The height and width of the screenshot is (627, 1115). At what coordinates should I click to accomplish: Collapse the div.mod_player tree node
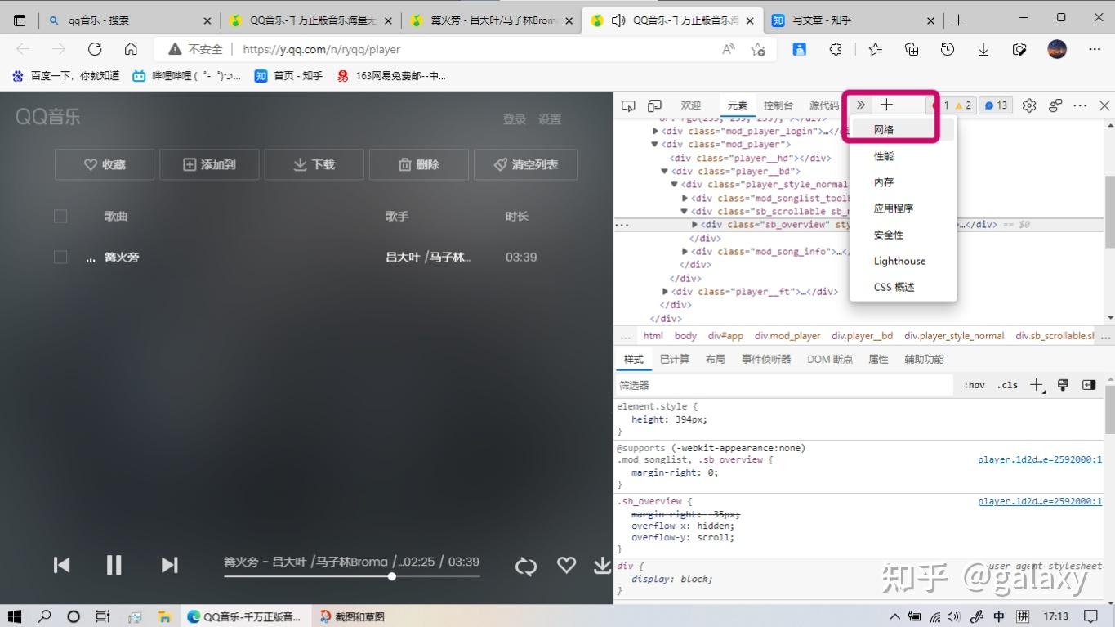pos(654,144)
